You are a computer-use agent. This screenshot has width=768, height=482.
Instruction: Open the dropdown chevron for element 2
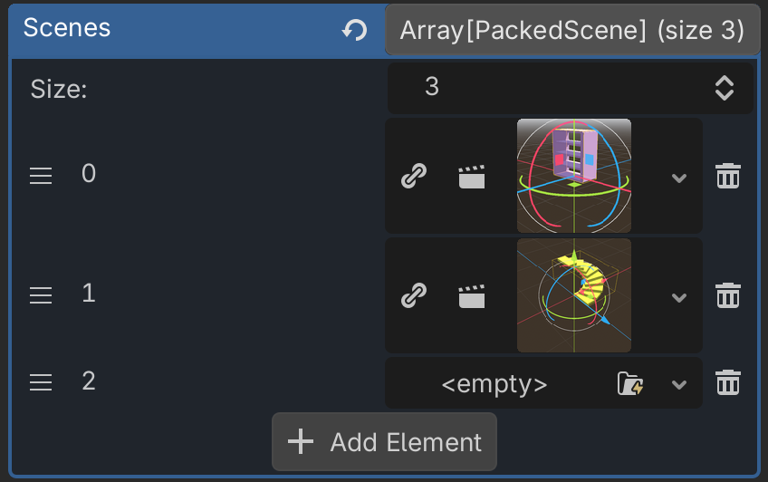coord(679,385)
